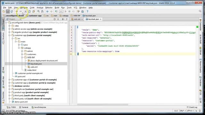205x115 pixels.
Task: Expand the angular-product-app module node
Action: click(x=9, y=32)
